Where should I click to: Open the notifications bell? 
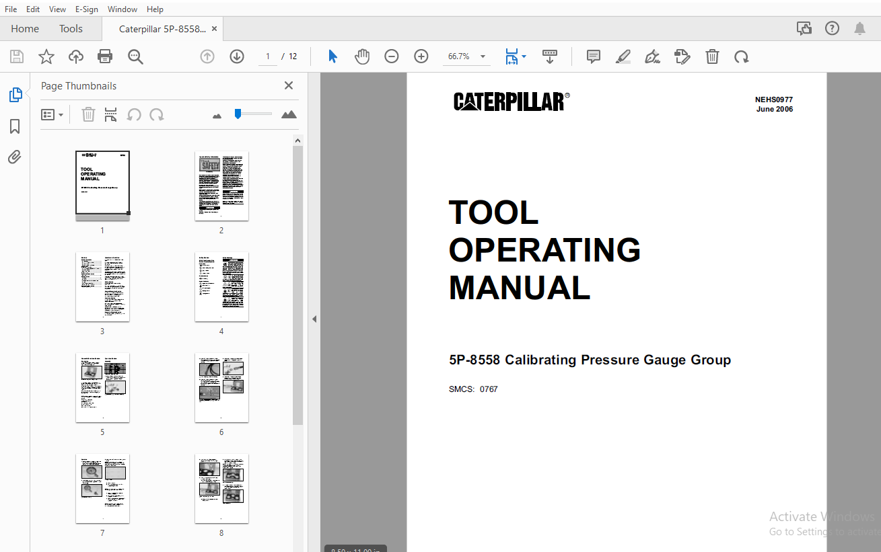[x=860, y=28]
